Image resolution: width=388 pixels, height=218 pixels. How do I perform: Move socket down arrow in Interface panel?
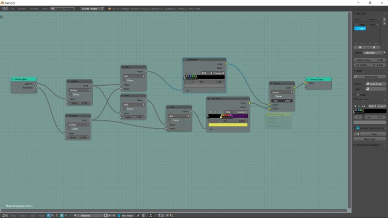point(384,23)
